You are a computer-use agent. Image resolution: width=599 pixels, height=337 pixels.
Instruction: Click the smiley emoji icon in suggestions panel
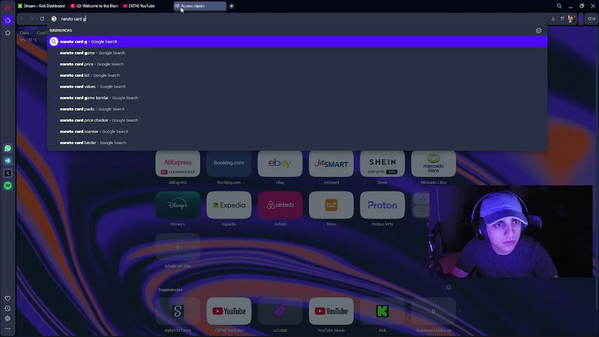coord(539,30)
